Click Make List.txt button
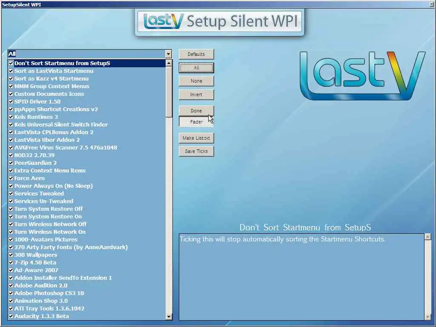 point(196,138)
